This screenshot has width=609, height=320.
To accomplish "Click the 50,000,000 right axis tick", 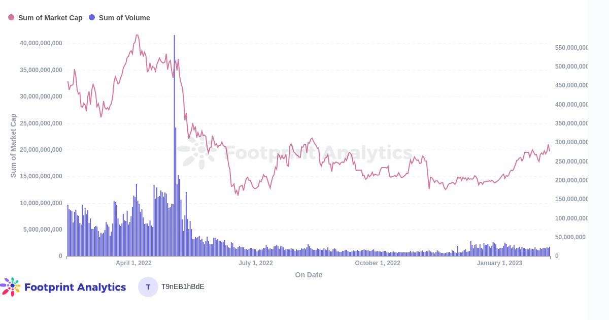I will pos(570,237).
